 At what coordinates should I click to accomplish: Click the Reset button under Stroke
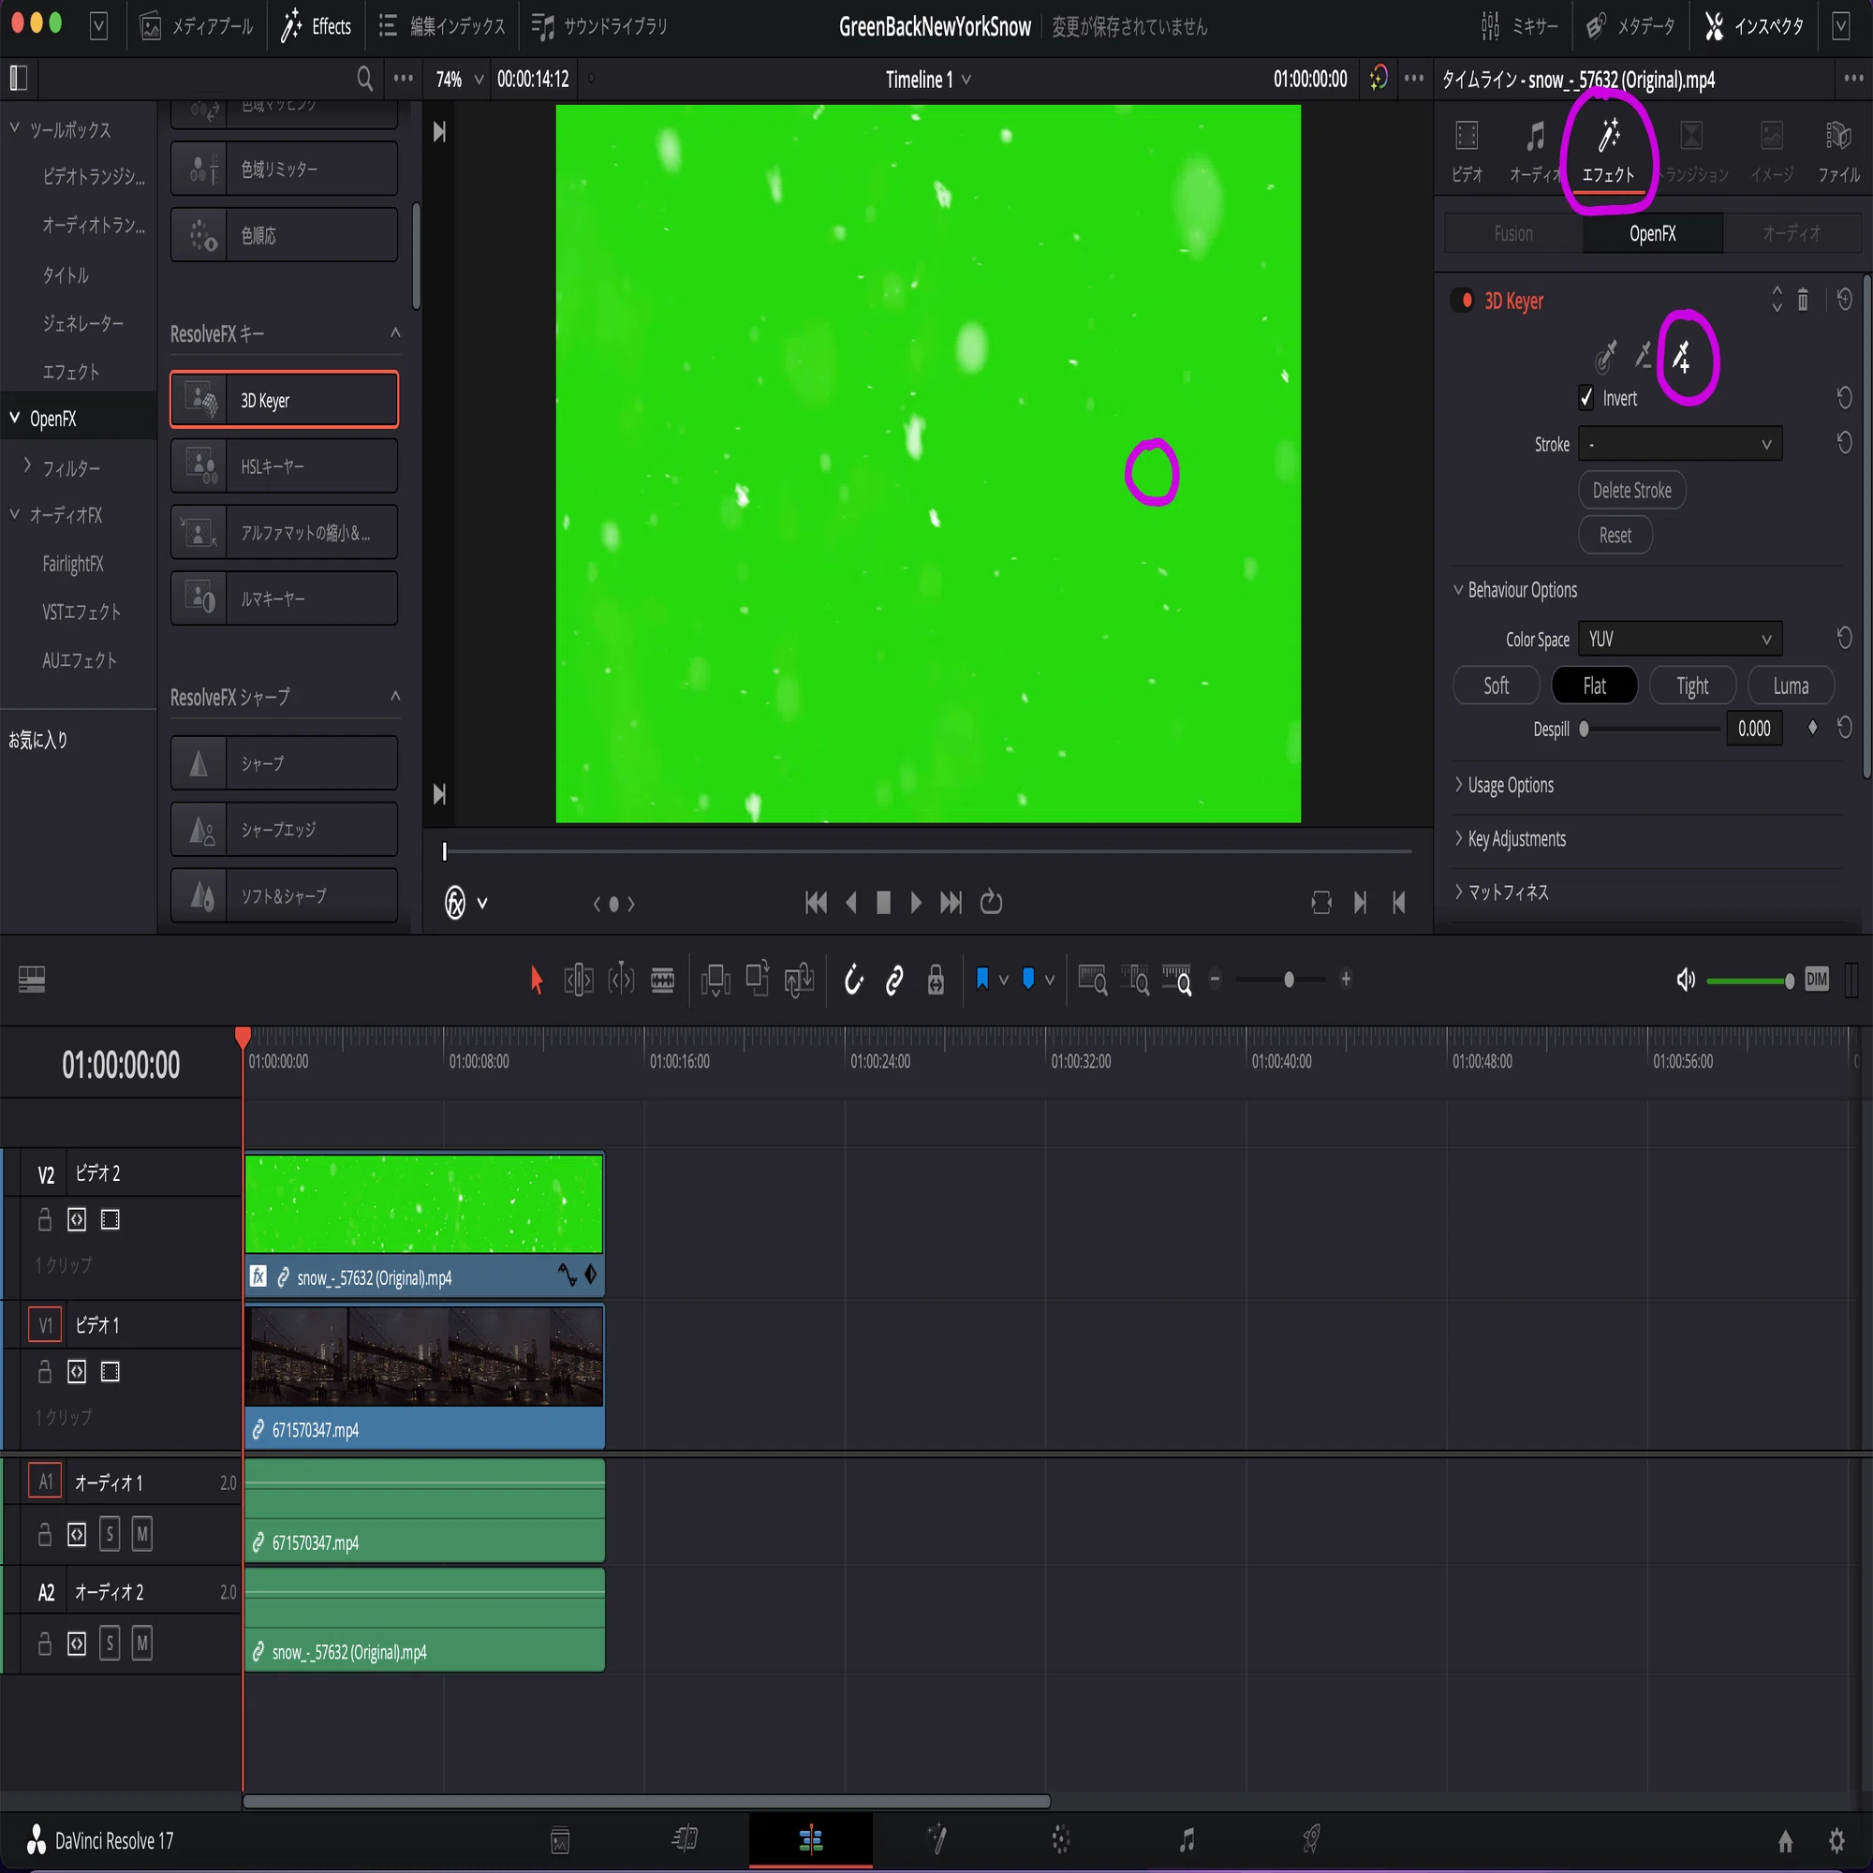pos(1615,535)
